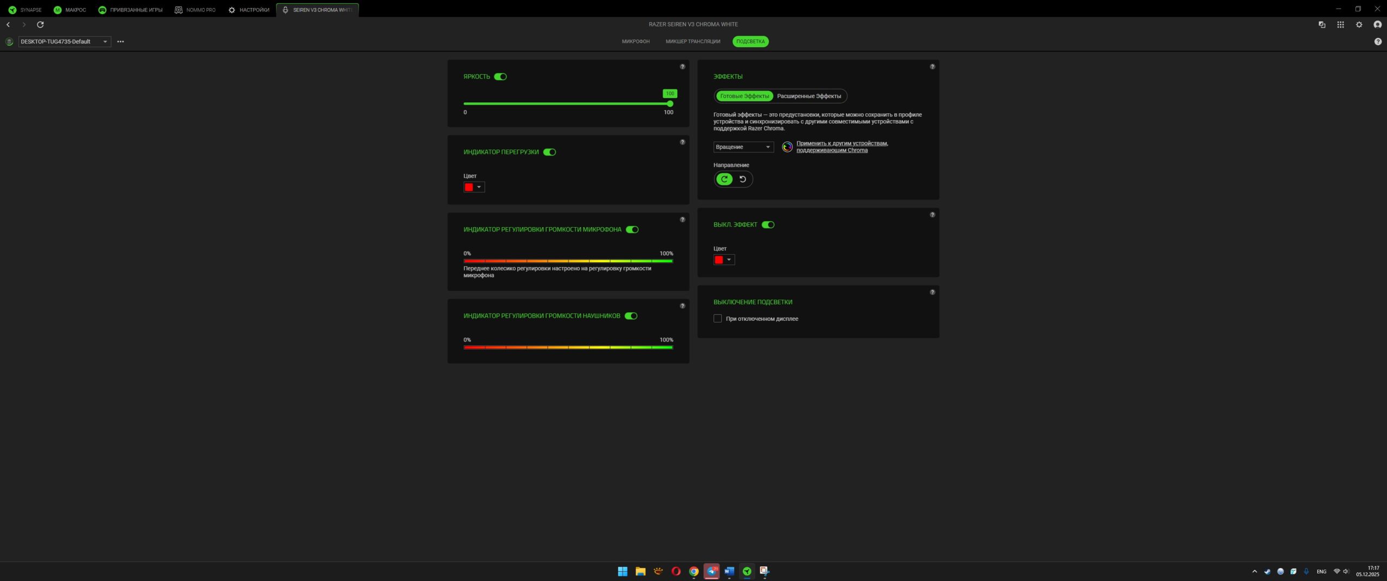
Task: Open the Windows Start menu
Action: coord(623,571)
